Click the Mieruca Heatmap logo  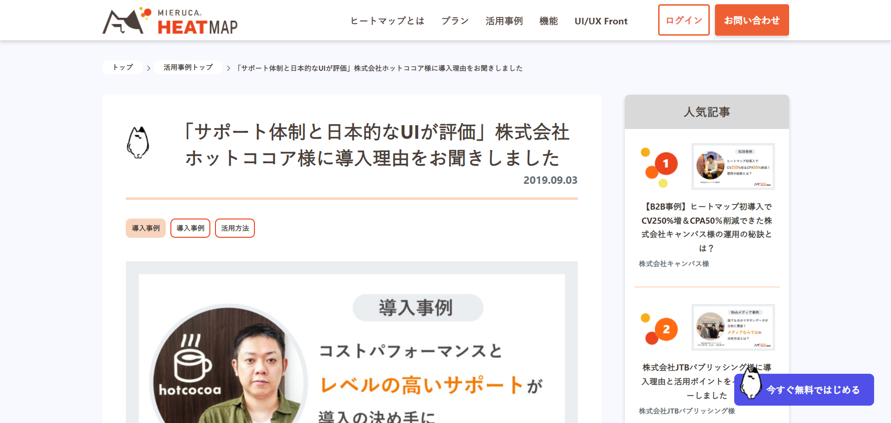coord(170,21)
